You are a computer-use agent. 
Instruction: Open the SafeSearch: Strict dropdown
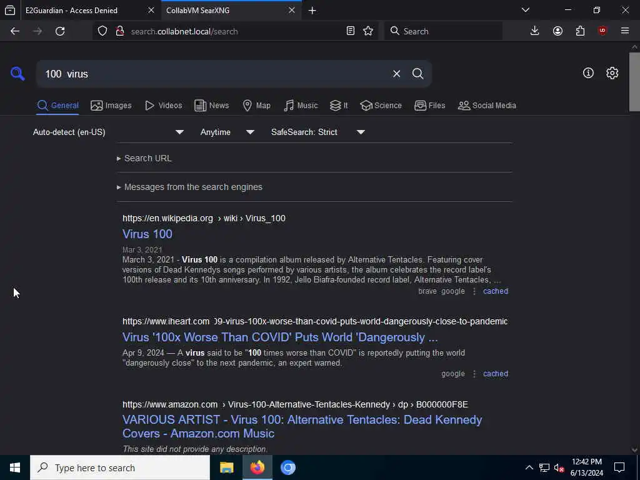(x=317, y=132)
